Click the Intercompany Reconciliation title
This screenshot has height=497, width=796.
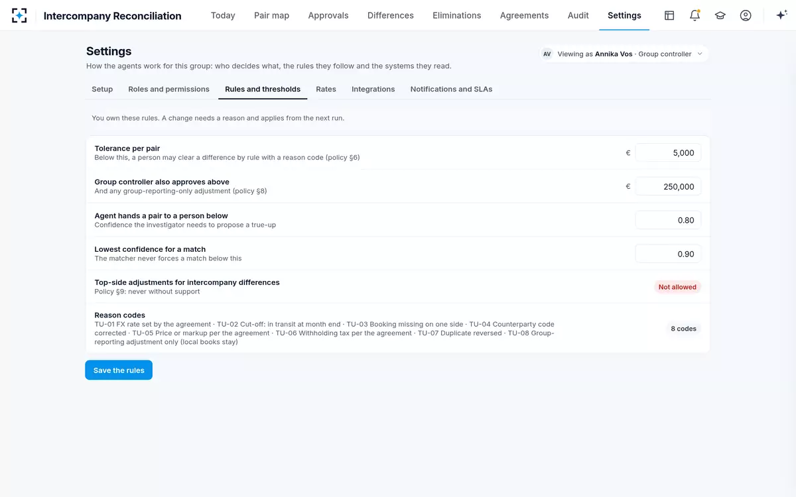coord(112,16)
